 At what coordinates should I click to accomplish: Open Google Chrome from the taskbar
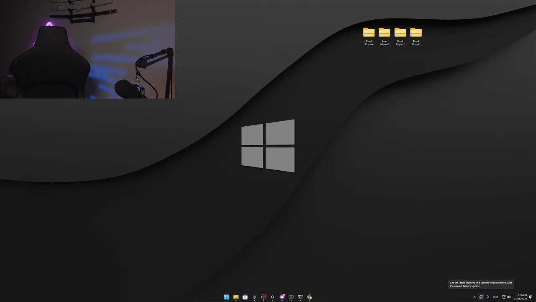tap(309, 297)
